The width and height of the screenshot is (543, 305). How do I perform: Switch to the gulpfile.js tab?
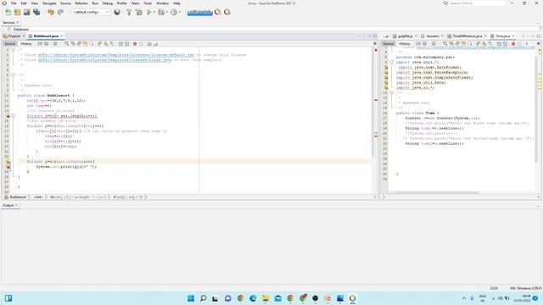pyautogui.click(x=405, y=36)
